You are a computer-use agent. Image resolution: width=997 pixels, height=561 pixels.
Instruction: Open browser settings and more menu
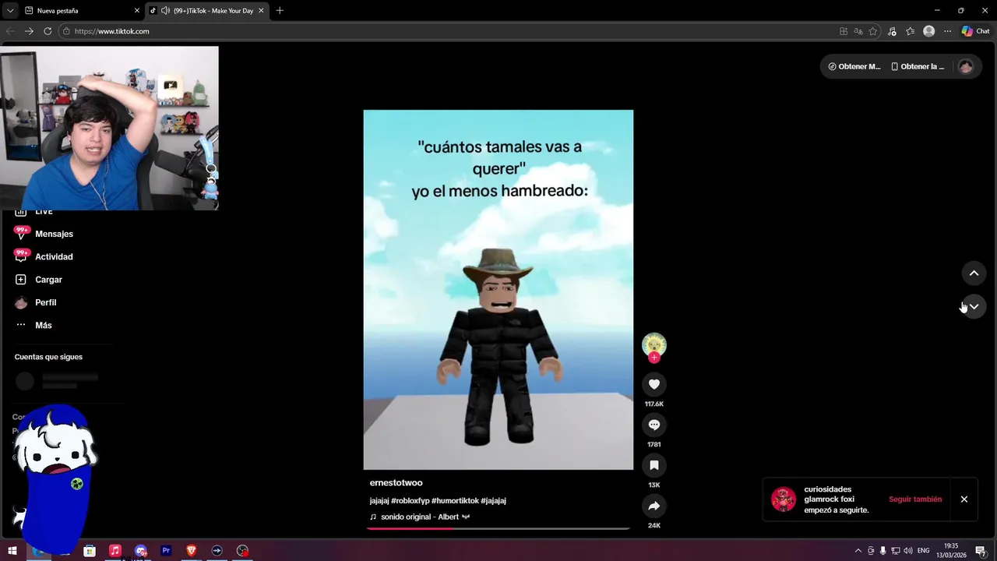(947, 31)
